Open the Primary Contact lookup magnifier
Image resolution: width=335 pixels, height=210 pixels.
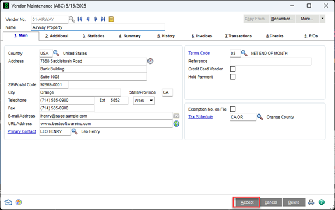coord(75,131)
